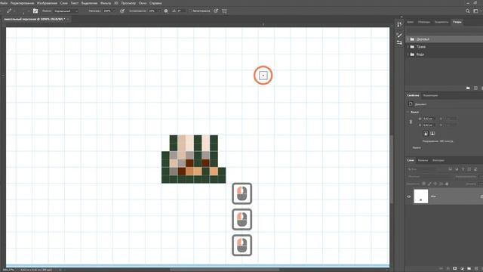Image resolution: width=483 pixels, height=272 pixels.
Task: Open the Brushes panel icon
Action: click(x=399, y=36)
